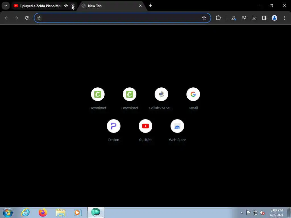Mute the audio on the YouTube tab
Image resolution: width=291 pixels, height=218 pixels.
point(66,6)
